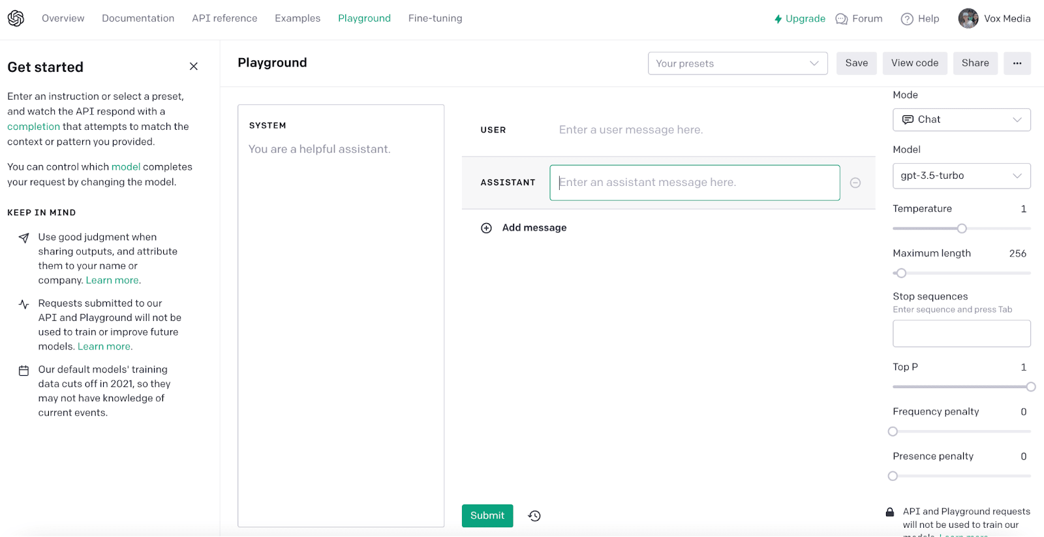The width and height of the screenshot is (1044, 537).
Task: Open the history clock icon beside Submit
Action: pyautogui.click(x=534, y=515)
